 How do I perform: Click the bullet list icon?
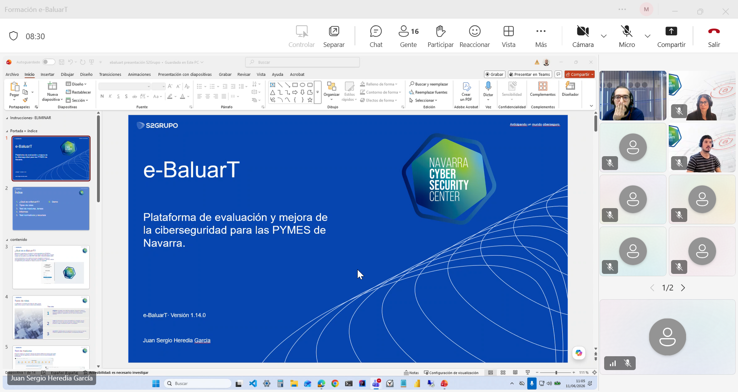pos(199,86)
